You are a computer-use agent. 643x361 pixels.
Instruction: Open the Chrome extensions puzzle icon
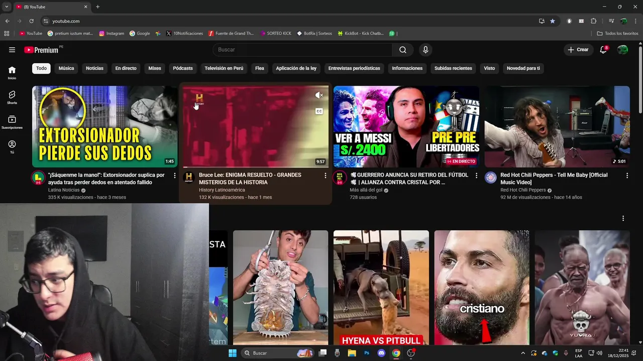pyautogui.click(x=593, y=21)
